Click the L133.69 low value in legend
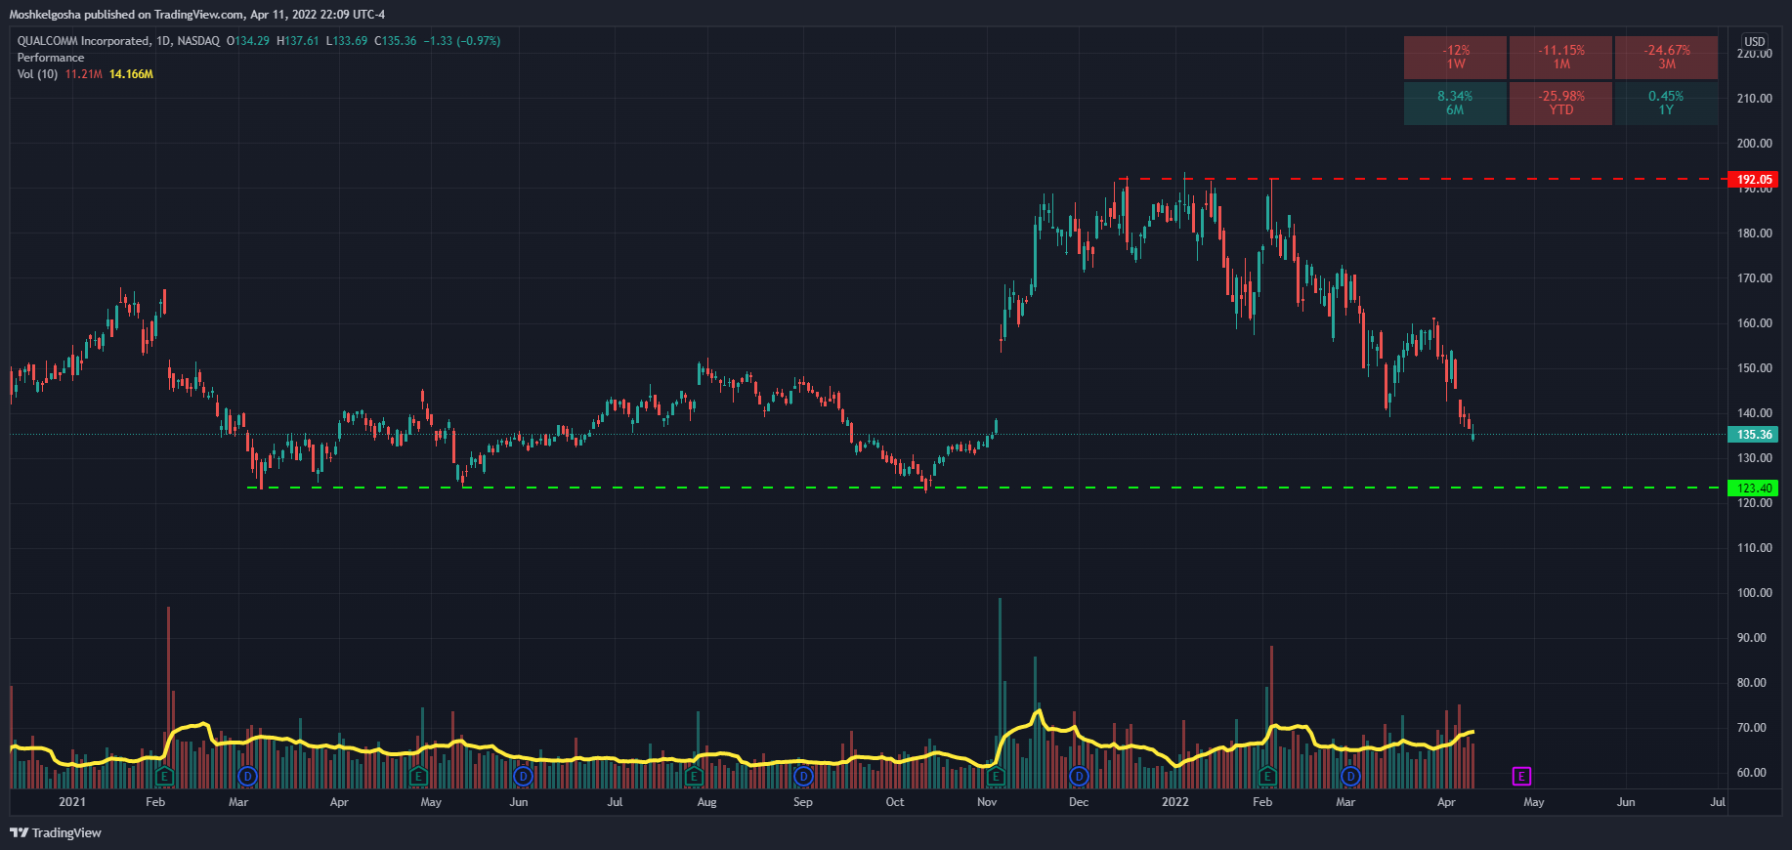The image size is (1792, 850). (347, 41)
